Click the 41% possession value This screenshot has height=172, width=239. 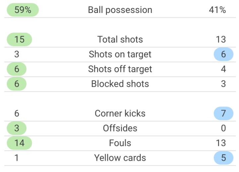(217, 10)
